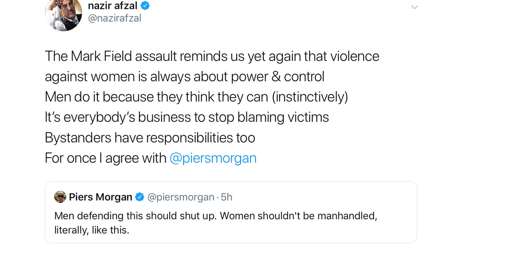
Task: Click "literally, like this." in the quoted tweet
Action: pyautogui.click(x=92, y=231)
